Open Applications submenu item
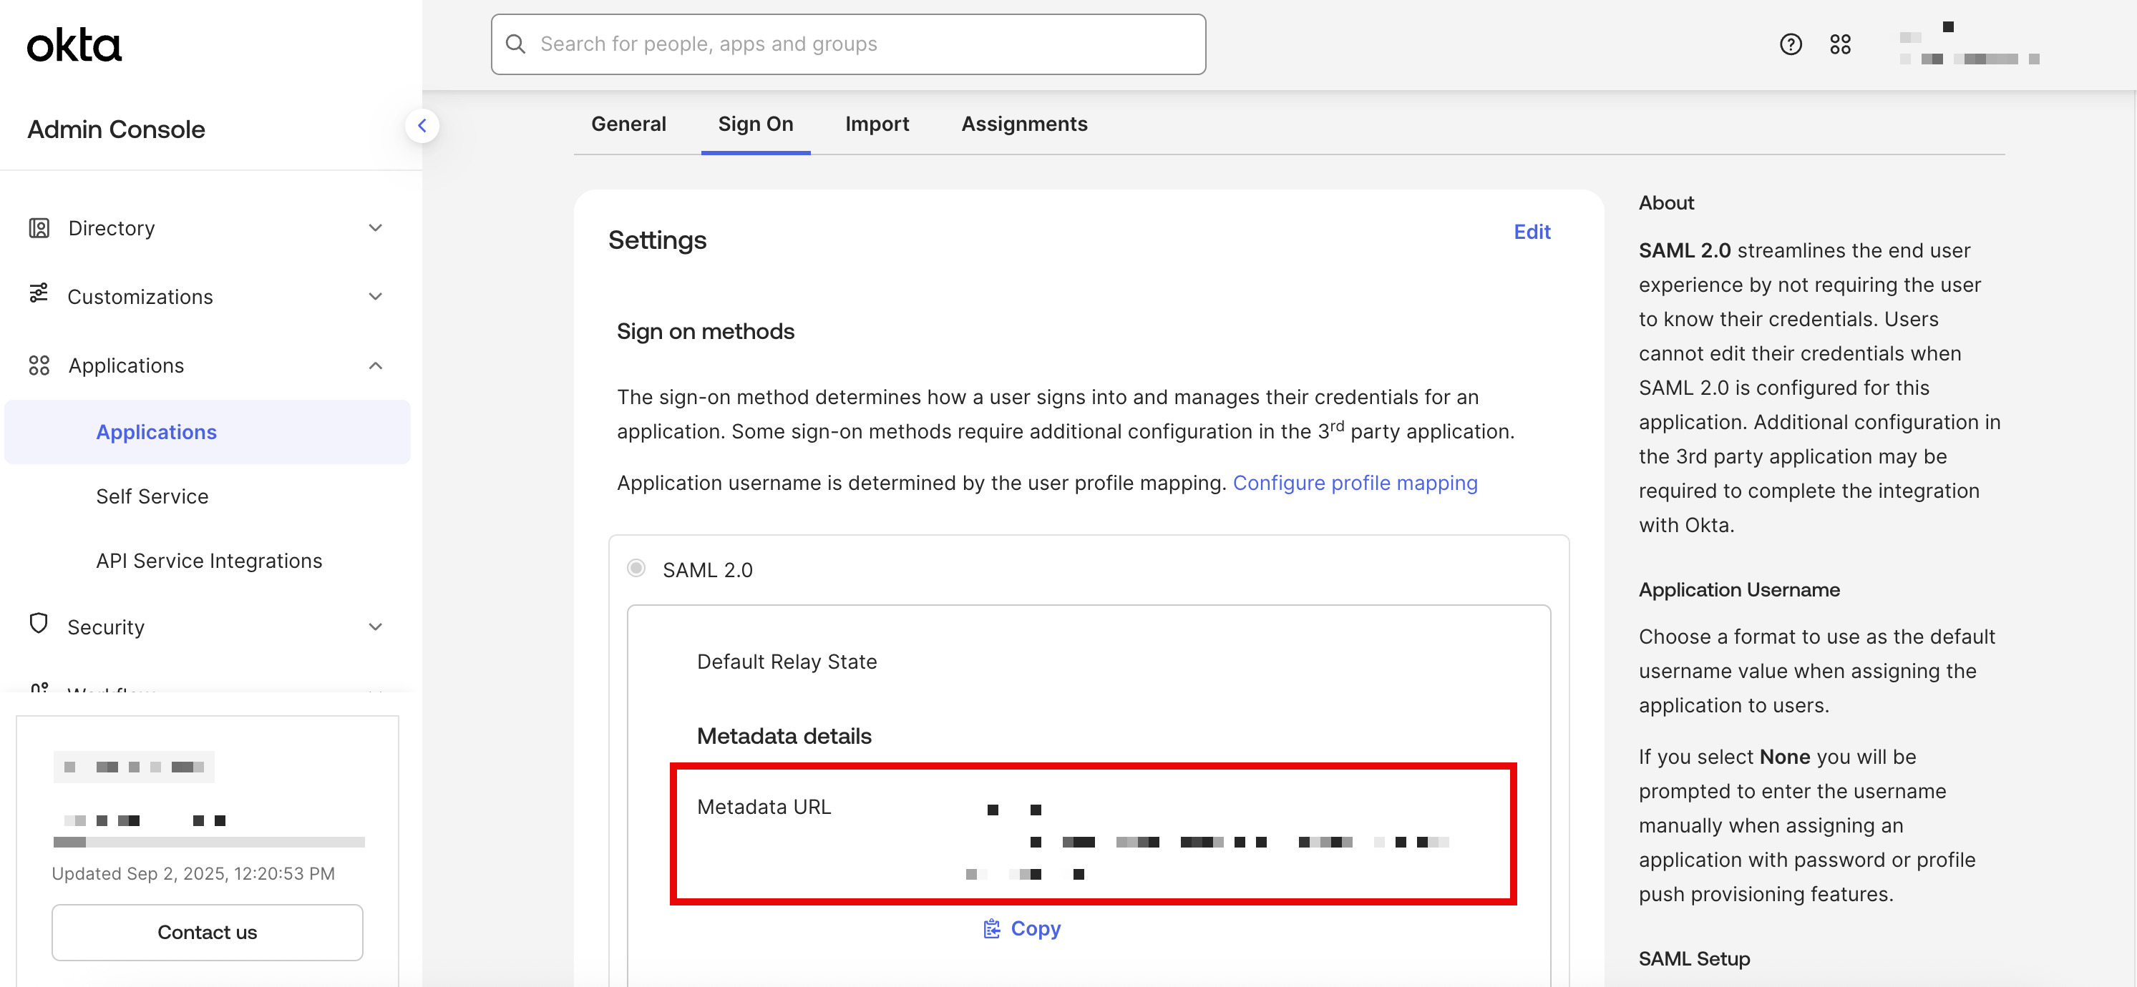Viewport: 2137px width, 987px height. [x=208, y=432]
